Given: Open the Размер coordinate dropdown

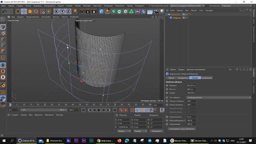Looking at the screenshot, I should [140, 131].
